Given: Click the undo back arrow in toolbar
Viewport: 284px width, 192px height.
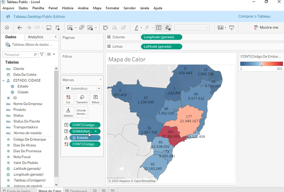Looking at the screenshot, I should [x=20, y=28].
